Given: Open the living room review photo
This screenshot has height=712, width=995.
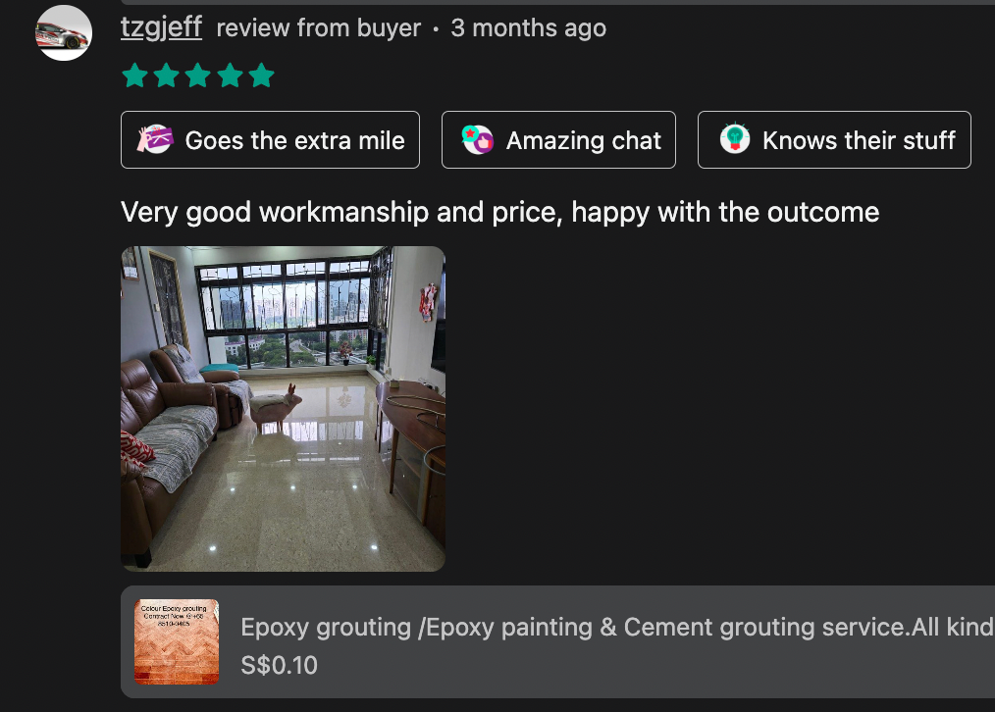Looking at the screenshot, I should 283,409.
